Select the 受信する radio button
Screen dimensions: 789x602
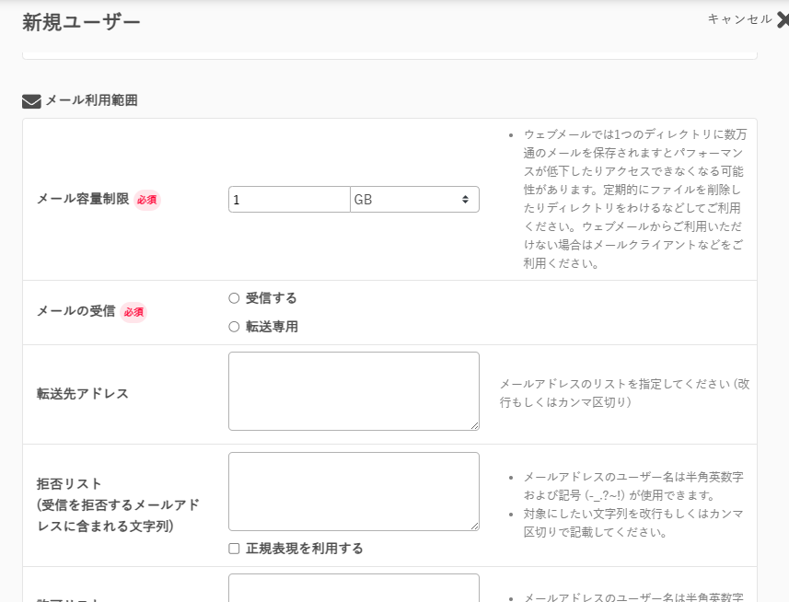pos(234,298)
